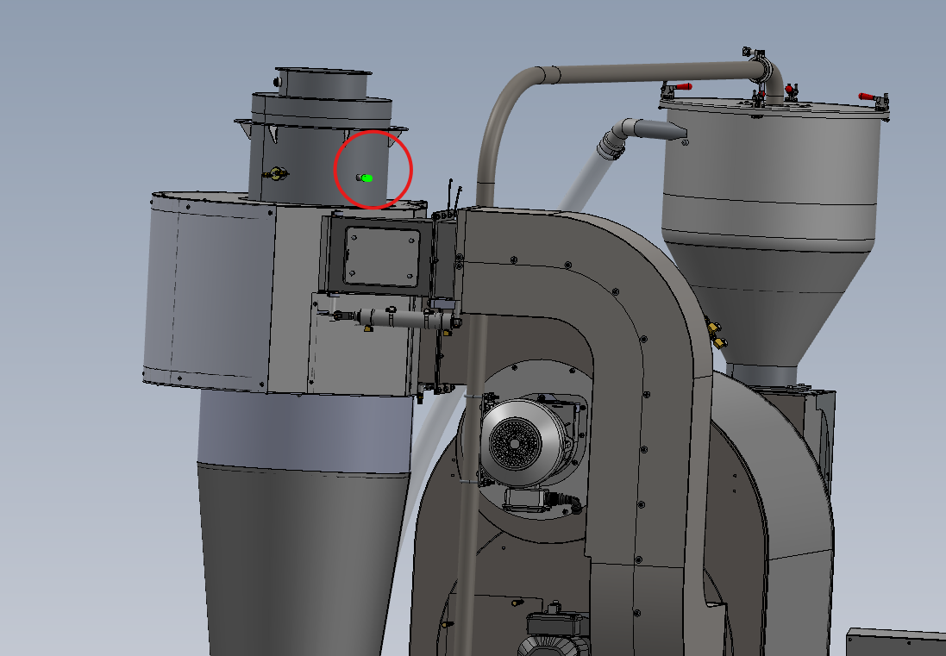
Task: Click the right red-handled toggle clamp on hopper lid
Action: (x=873, y=99)
